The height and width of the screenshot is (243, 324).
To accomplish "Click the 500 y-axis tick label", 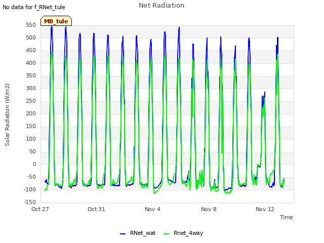I will [31, 37].
